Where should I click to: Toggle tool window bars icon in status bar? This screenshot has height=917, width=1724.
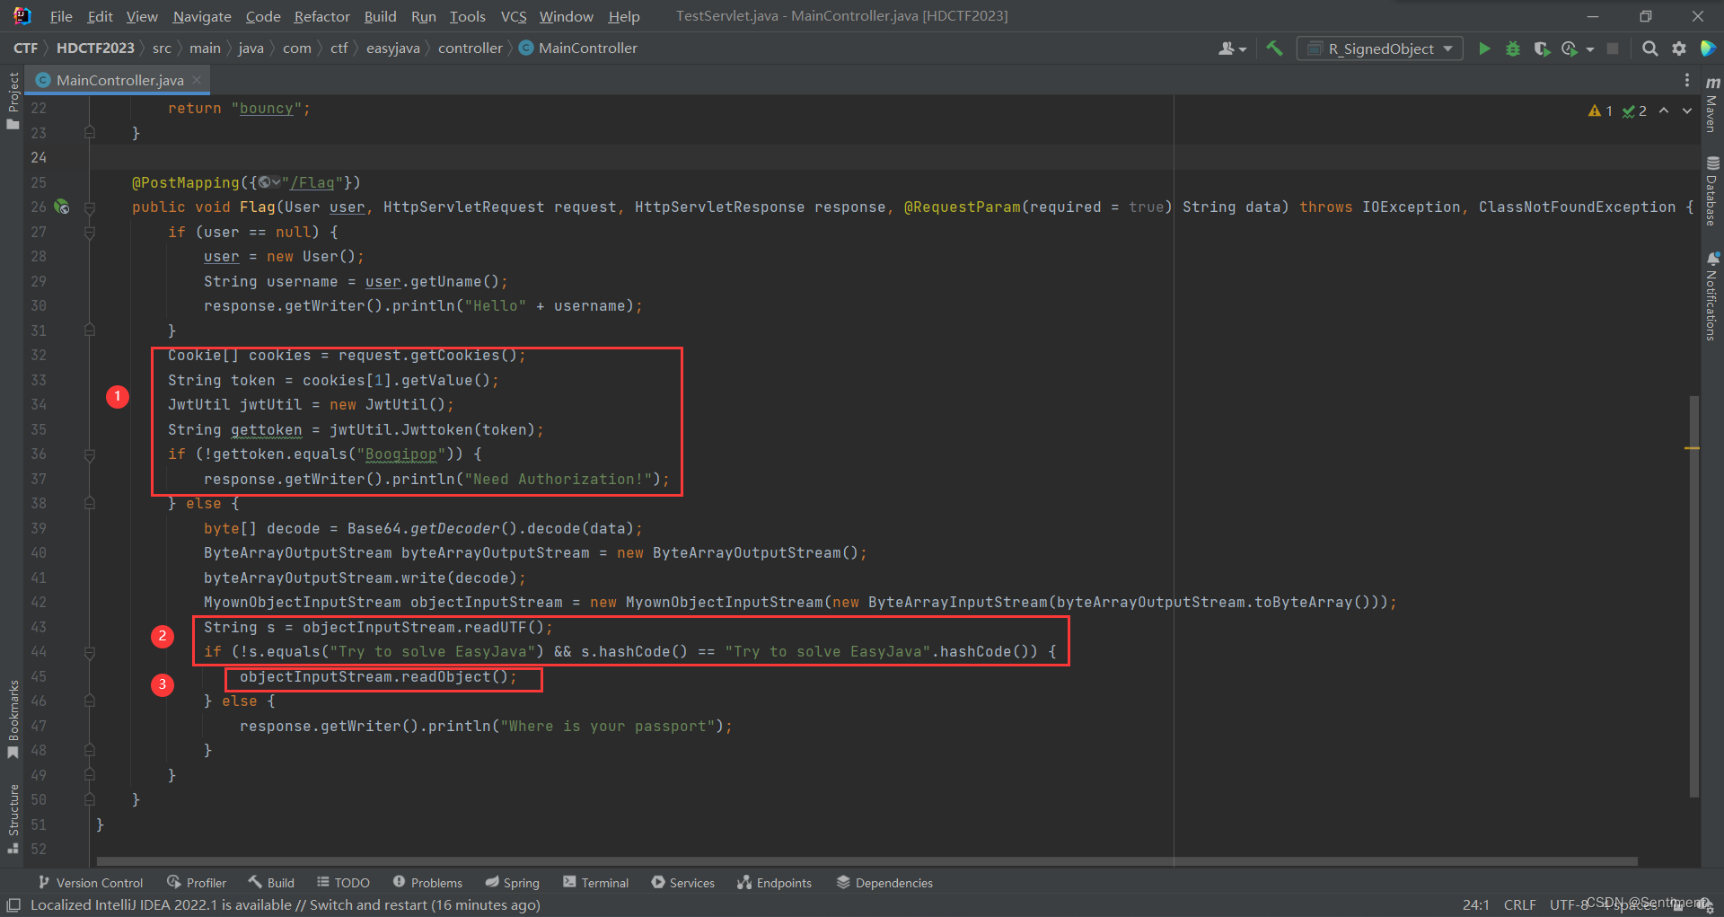click(13, 904)
